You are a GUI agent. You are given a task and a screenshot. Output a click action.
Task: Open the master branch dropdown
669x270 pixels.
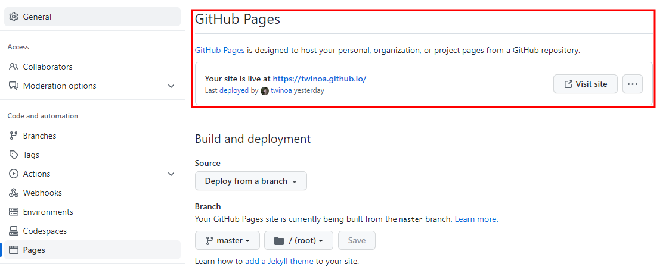coord(227,241)
